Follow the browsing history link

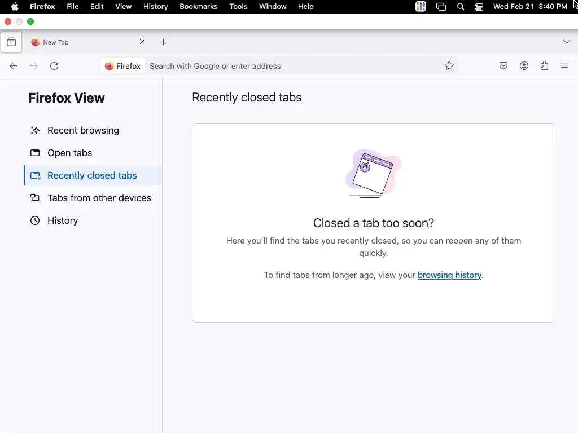click(449, 275)
